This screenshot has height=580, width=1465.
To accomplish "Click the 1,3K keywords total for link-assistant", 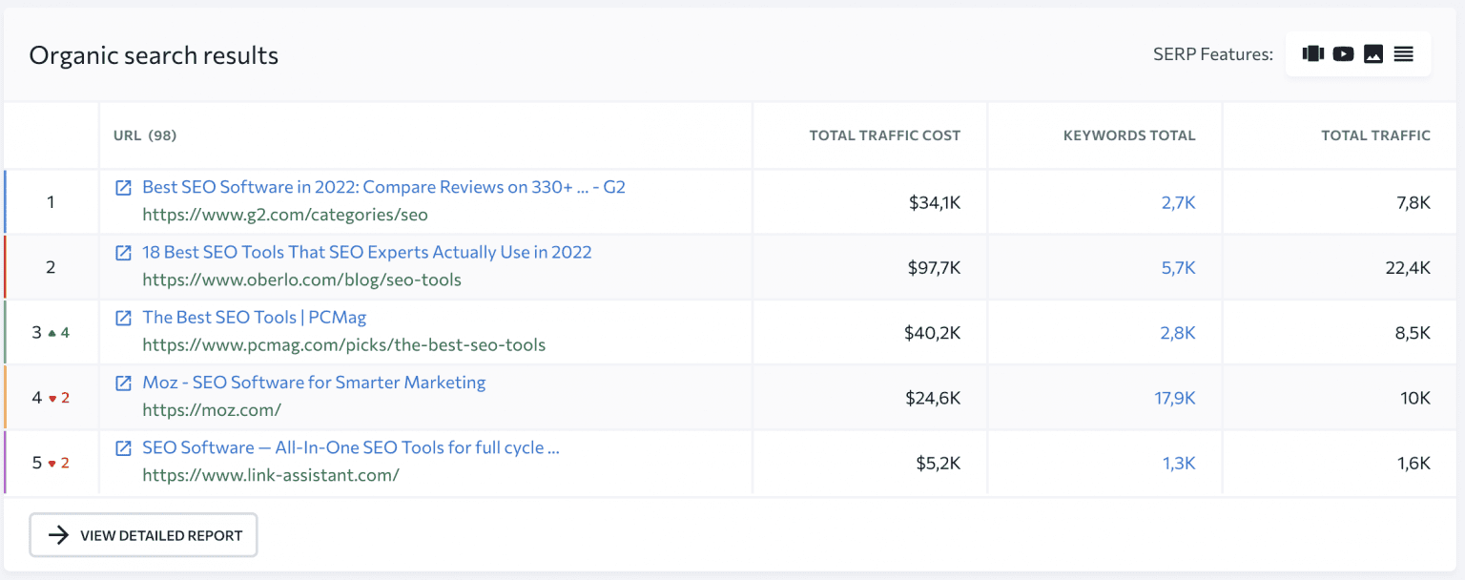I will (x=1180, y=462).
